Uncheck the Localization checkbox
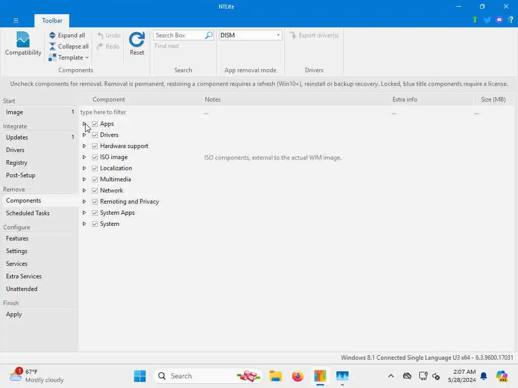The height and width of the screenshot is (388, 518). tap(95, 168)
